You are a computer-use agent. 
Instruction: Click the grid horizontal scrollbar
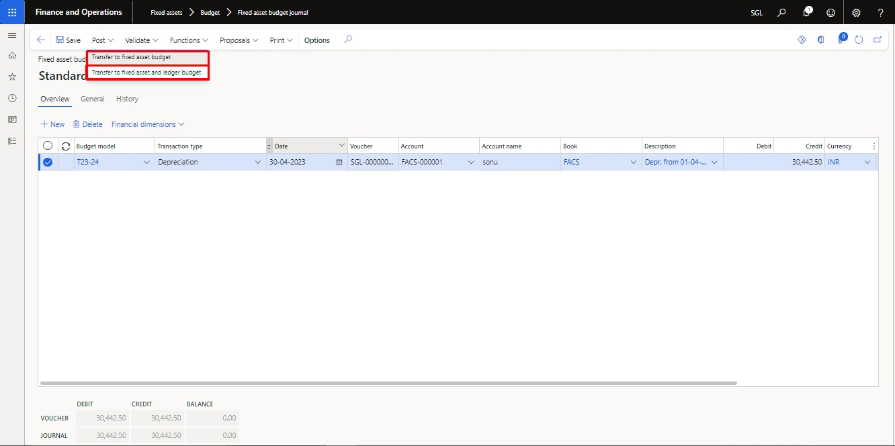[x=388, y=383]
